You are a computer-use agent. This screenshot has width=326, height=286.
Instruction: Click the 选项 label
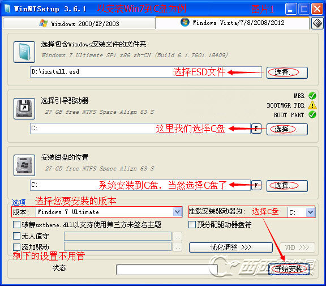click(x=19, y=202)
